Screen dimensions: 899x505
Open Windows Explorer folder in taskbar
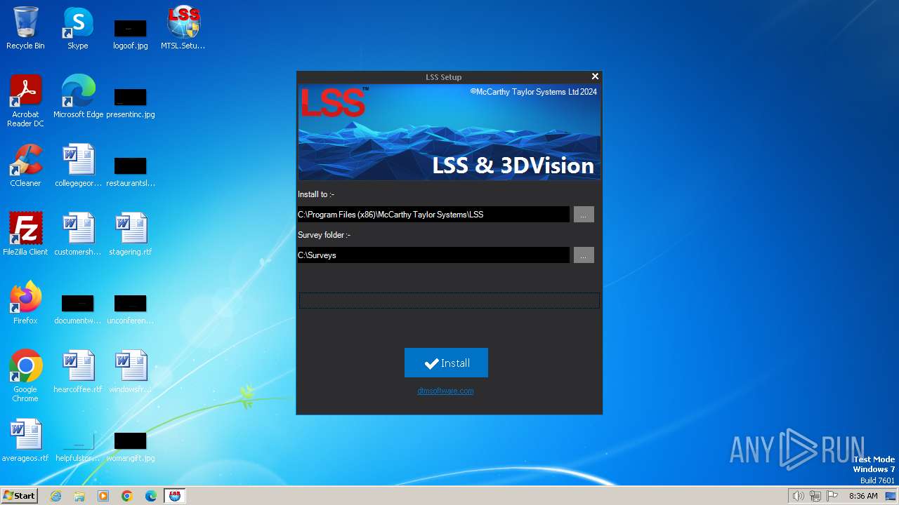tap(79, 496)
